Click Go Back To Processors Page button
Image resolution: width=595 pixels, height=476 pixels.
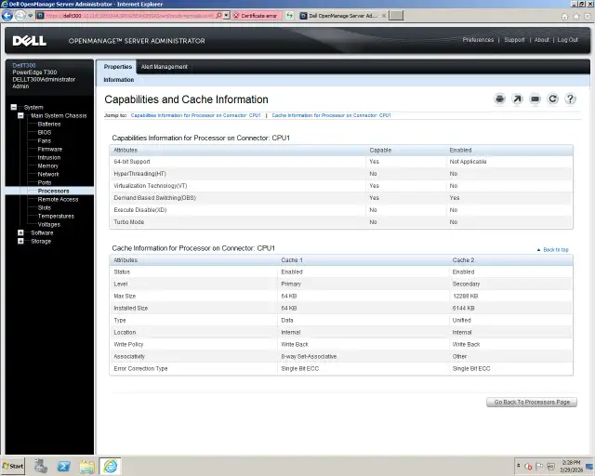click(x=531, y=402)
